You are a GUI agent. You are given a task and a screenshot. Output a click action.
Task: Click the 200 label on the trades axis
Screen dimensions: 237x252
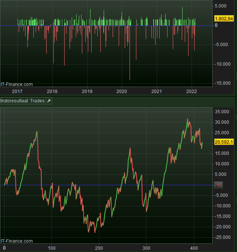pos(99,248)
